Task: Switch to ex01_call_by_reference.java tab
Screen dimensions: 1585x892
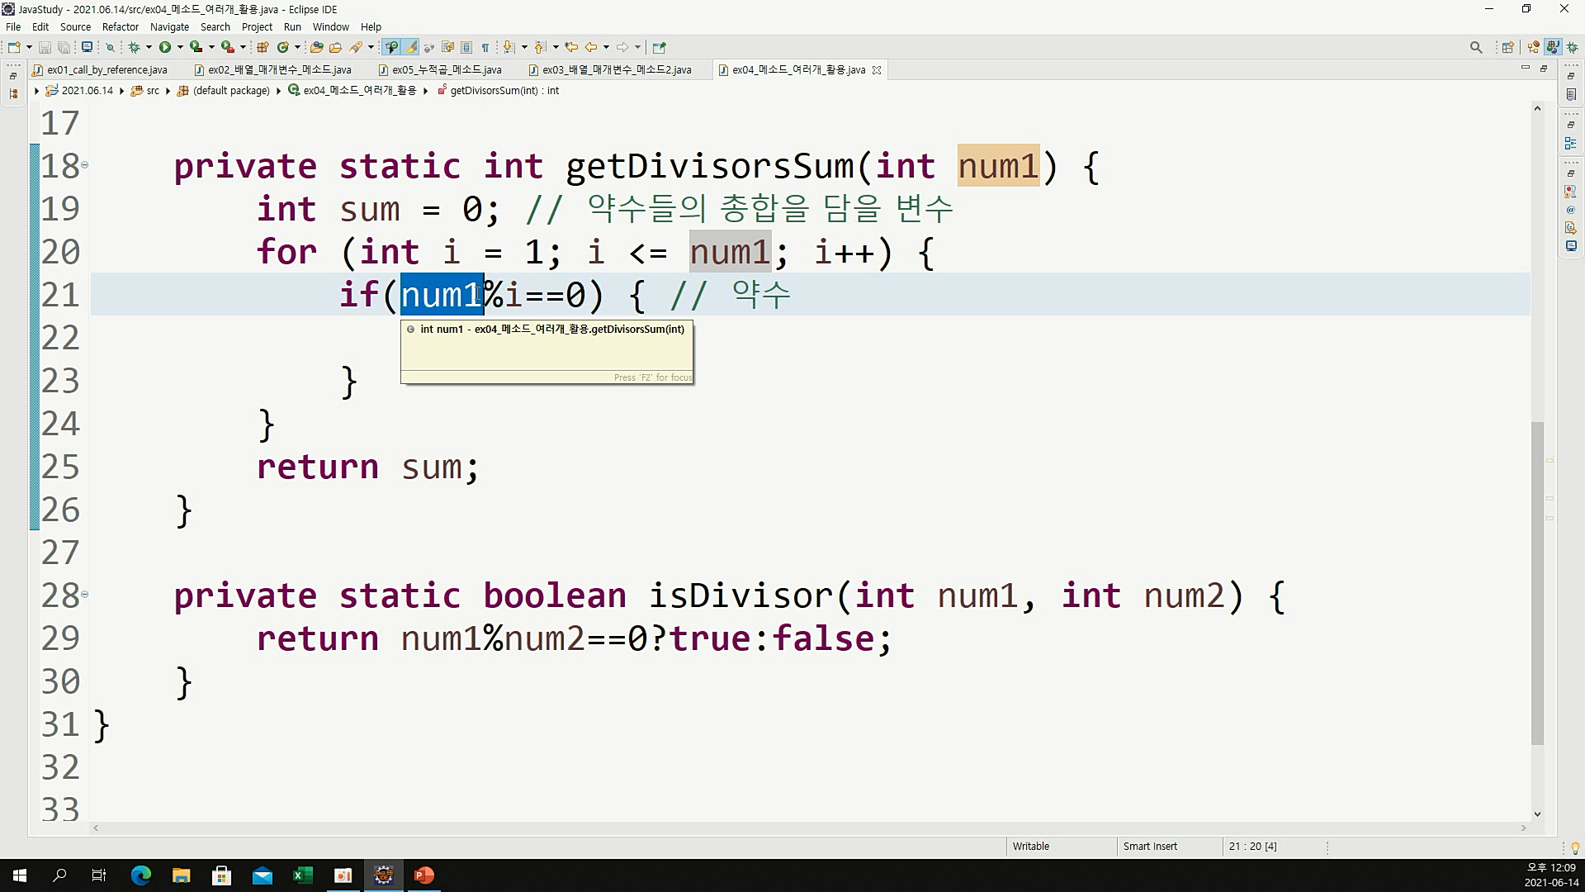Action: tap(106, 70)
